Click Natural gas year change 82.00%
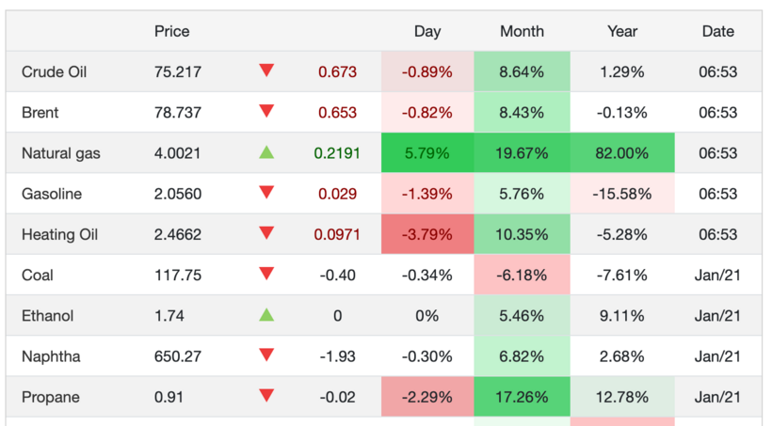772x426 pixels. point(621,153)
